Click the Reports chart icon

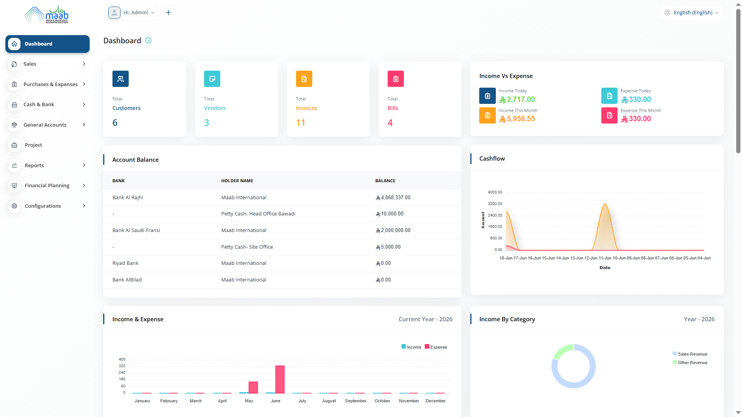[14, 165]
